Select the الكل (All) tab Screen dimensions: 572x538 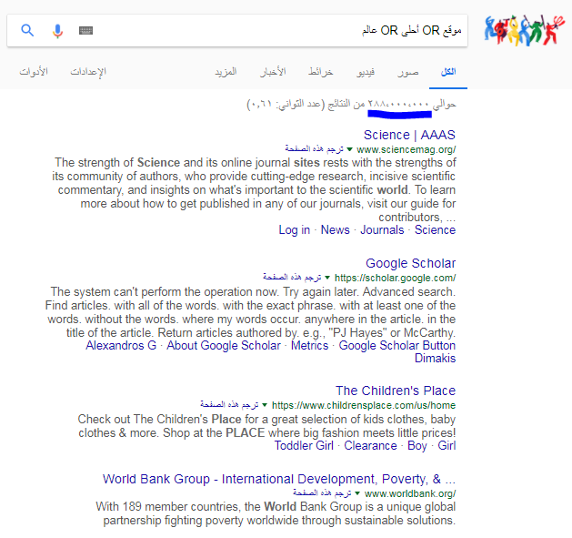[x=448, y=72]
